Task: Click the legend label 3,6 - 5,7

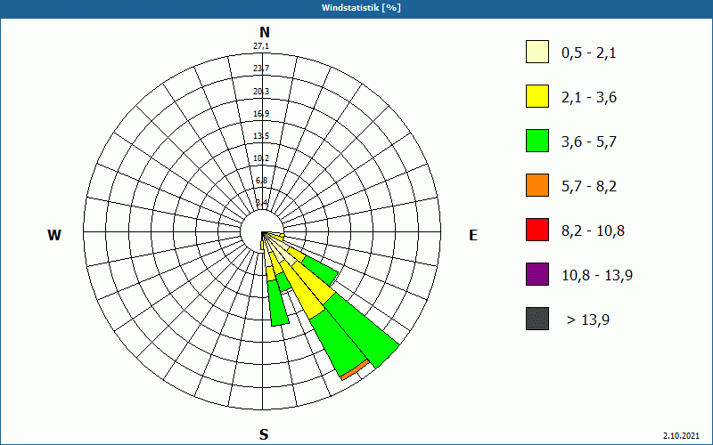Action: click(589, 142)
